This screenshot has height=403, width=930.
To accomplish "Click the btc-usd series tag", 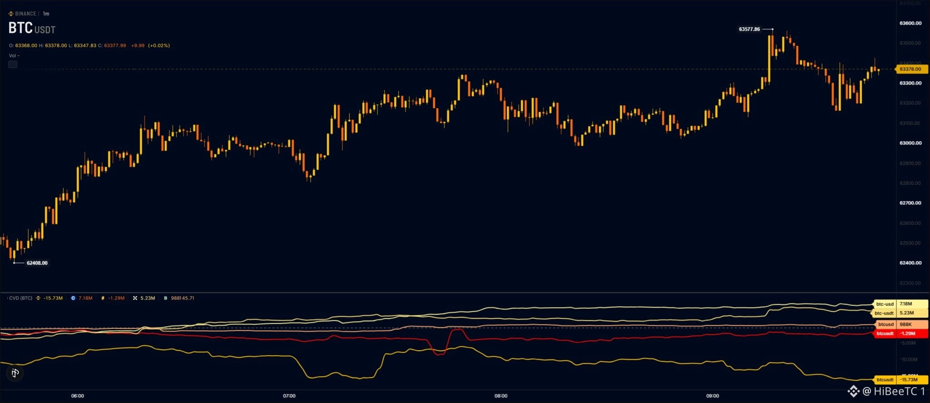I will 885,304.
